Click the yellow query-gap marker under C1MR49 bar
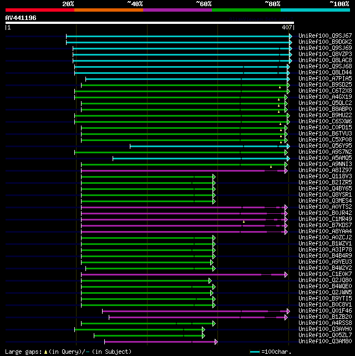Screen dimensions: 355x356 (x=244, y=222)
